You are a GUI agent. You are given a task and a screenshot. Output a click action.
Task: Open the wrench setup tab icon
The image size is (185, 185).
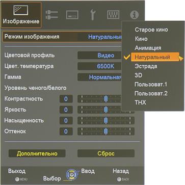93,15
